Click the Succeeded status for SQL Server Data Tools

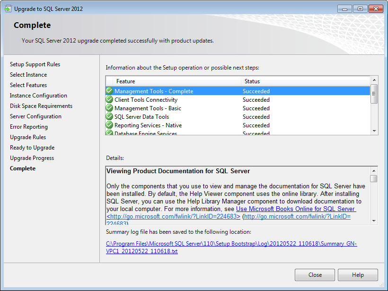(256, 116)
